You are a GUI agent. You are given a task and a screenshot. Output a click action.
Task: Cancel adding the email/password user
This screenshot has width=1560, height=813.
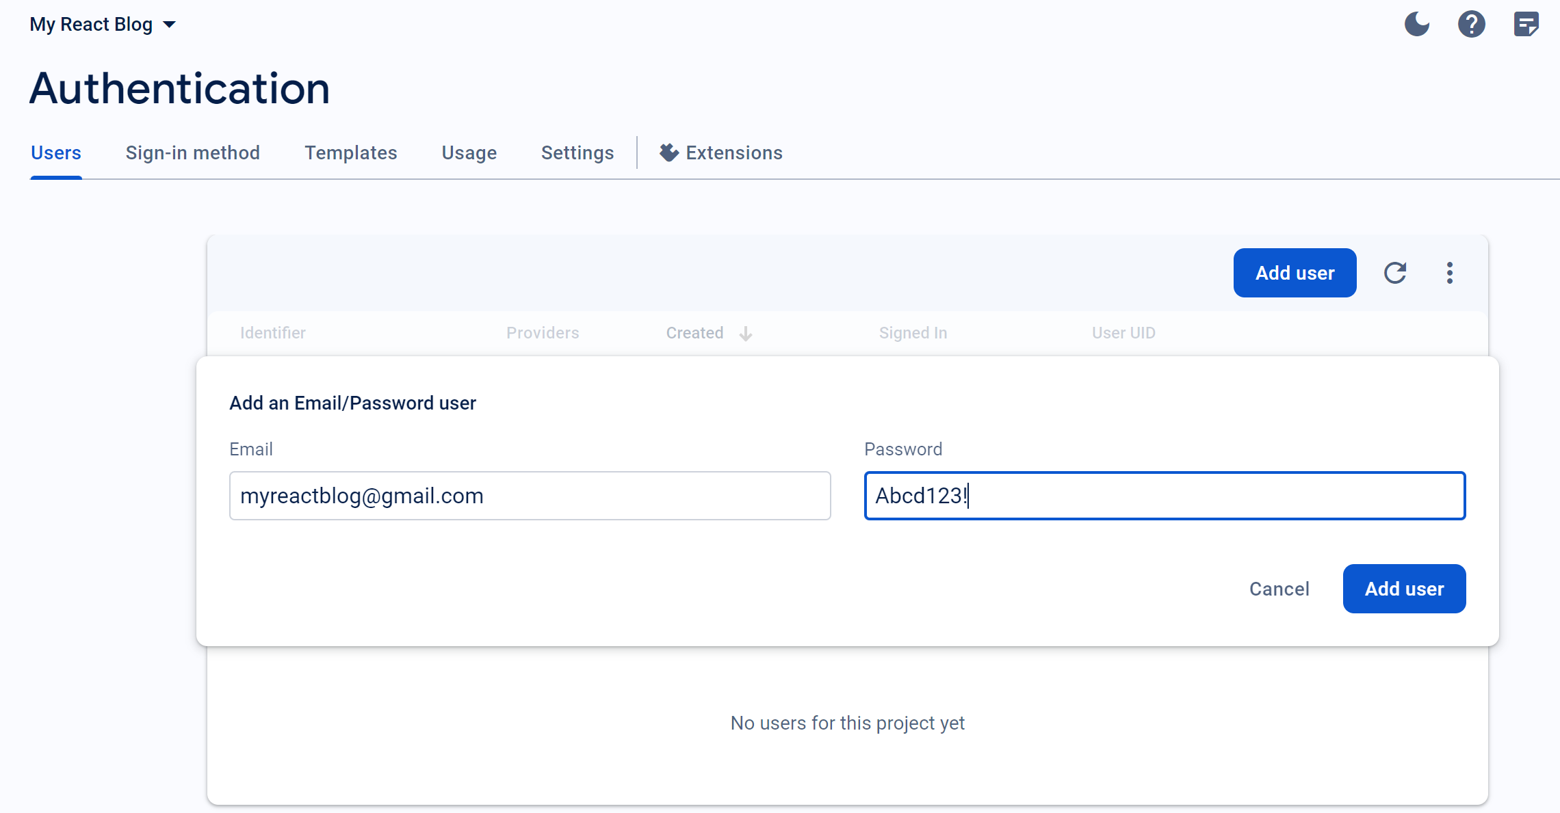pos(1279,589)
